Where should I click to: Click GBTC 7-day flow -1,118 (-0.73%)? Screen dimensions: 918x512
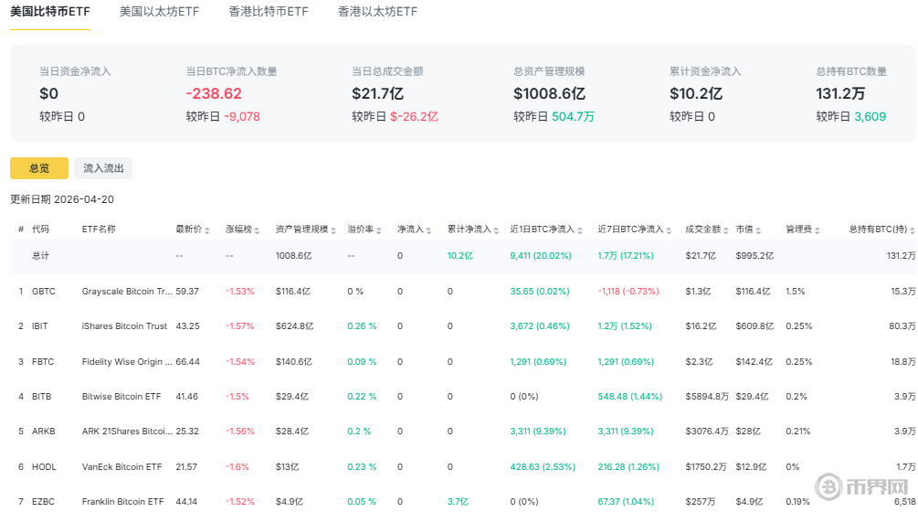[x=628, y=291]
